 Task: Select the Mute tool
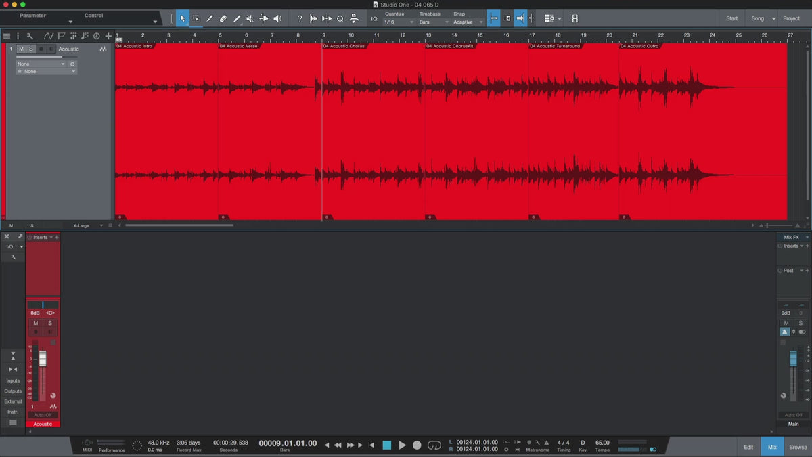coord(250,19)
